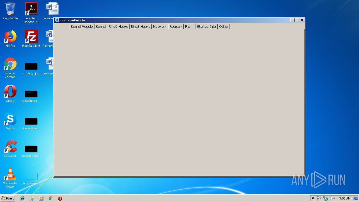The height and width of the screenshot is (202, 359).
Task: Show hidden system tray icons
Action: click(x=313, y=198)
